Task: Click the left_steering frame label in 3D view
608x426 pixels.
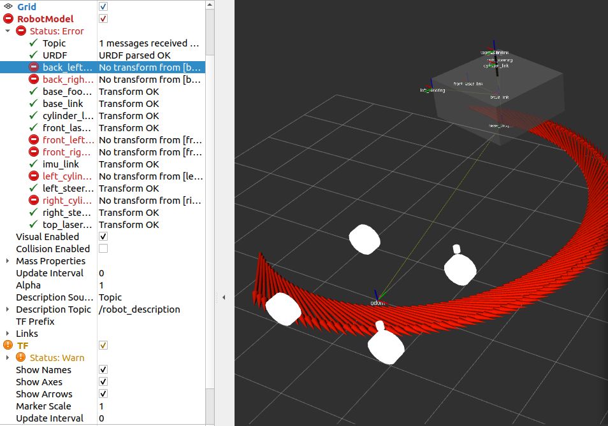Action: point(433,90)
